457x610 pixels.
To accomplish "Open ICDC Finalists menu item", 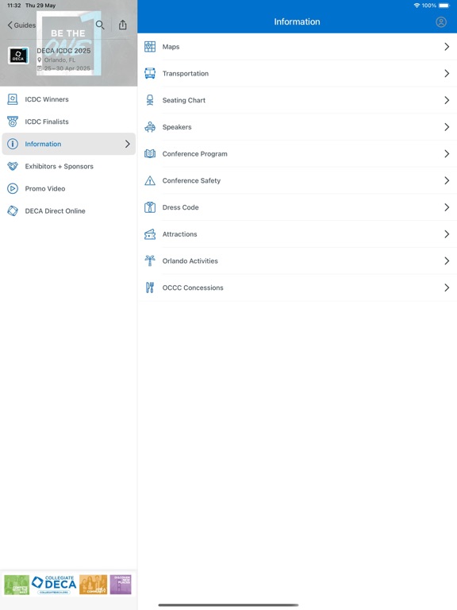I will [69, 122].
